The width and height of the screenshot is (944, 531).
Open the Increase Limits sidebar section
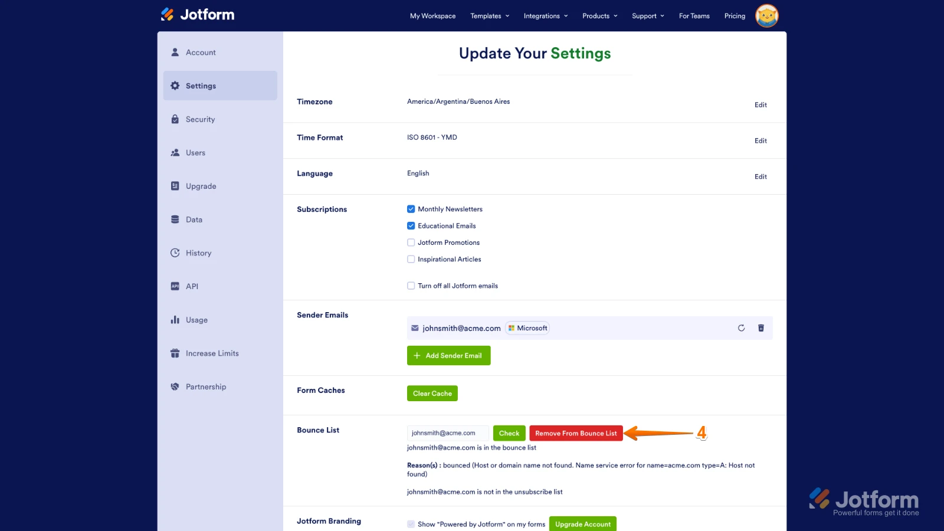coord(220,353)
